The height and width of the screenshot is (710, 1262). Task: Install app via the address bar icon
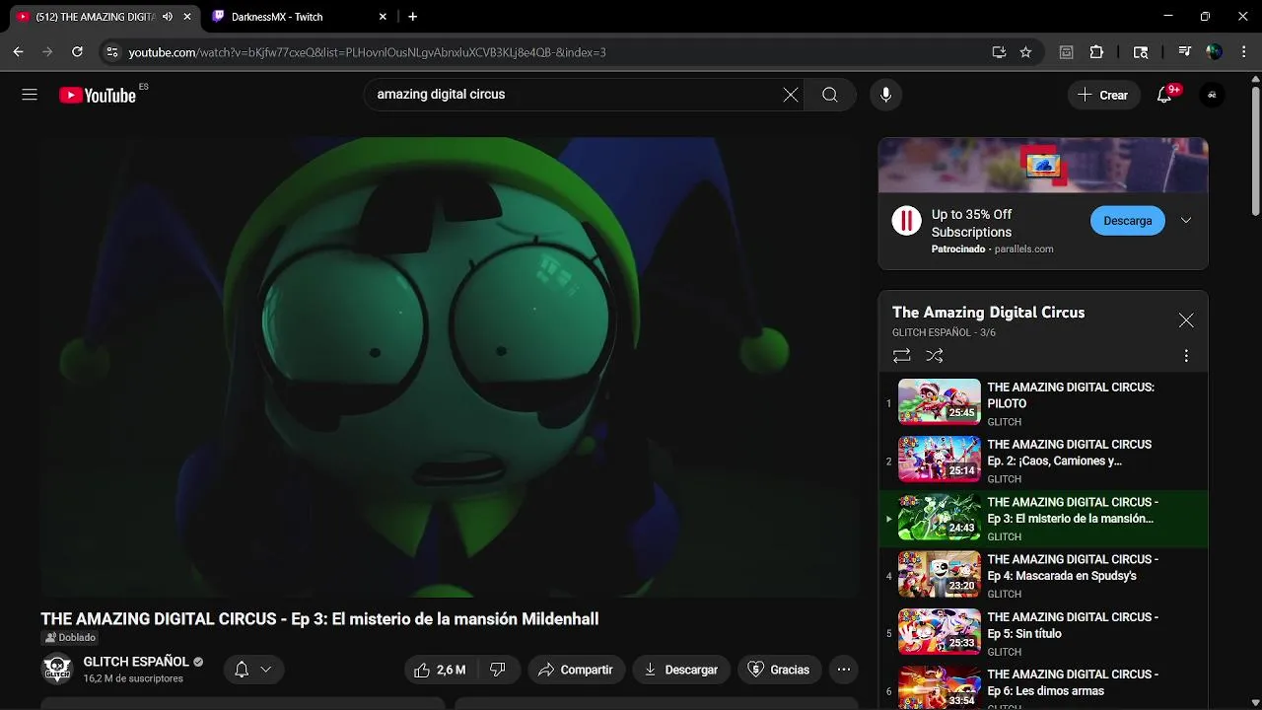(x=999, y=52)
